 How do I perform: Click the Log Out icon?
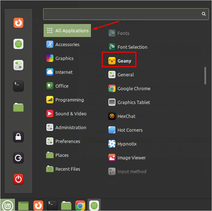18,158
